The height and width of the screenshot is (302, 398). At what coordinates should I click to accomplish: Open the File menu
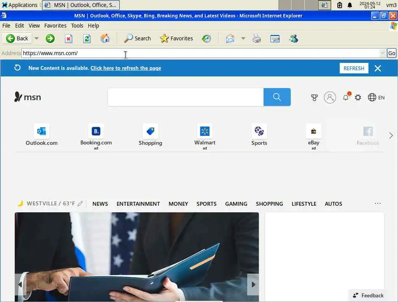(x=6, y=26)
